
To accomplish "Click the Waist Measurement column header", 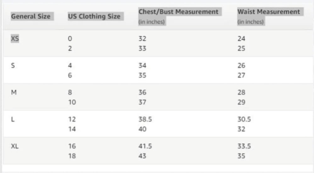I will click(269, 12).
